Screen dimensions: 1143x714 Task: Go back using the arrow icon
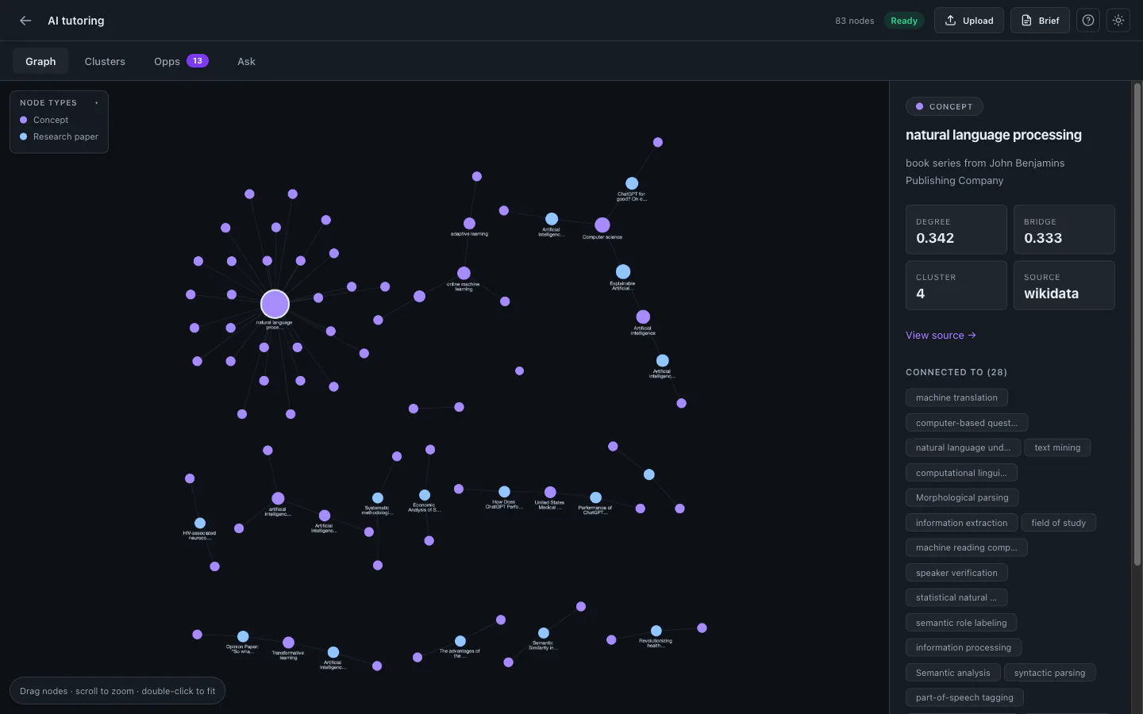[x=25, y=21]
